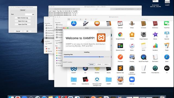This screenshot has width=174, height=98.
Task: Open the Utilities folder
Action: point(74,79)
